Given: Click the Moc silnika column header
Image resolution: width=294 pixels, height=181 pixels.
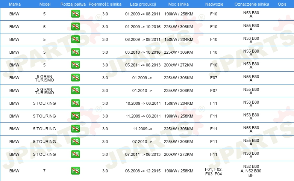Looking at the screenshot, I should click(178, 4).
